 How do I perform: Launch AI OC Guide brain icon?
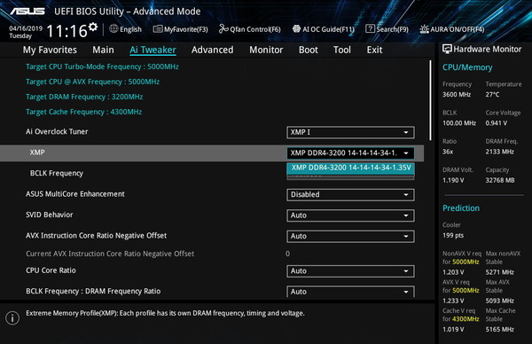point(296,29)
